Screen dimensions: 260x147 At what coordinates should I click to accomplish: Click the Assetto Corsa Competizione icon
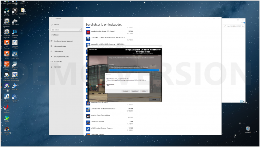(x=88, y=116)
